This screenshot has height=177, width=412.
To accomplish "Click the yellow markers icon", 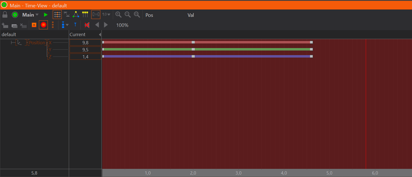I will click(85, 14).
